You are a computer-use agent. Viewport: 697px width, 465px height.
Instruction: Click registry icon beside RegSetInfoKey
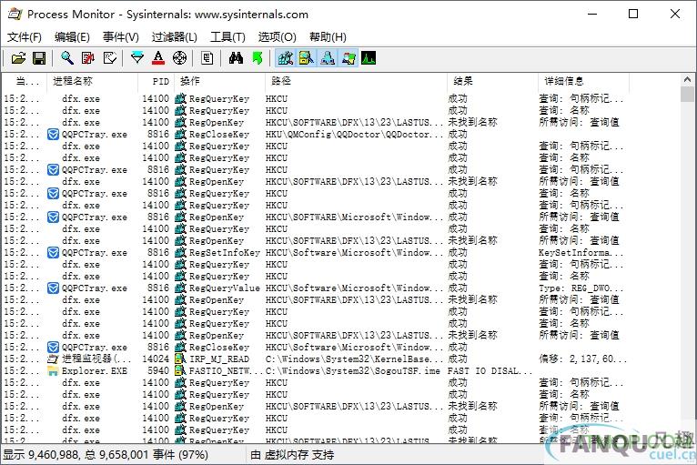tap(180, 252)
